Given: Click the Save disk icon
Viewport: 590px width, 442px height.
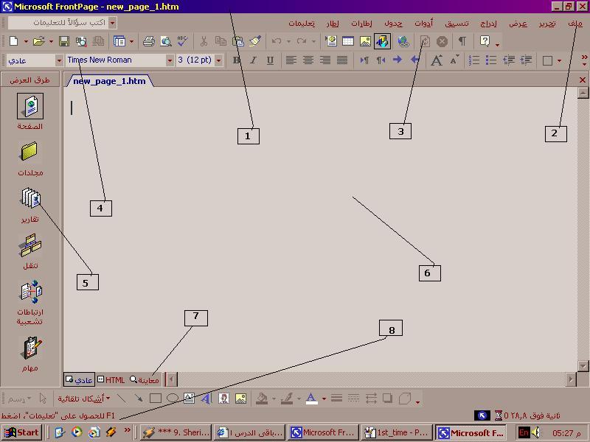Looking at the screenshot, I should pos(64,41).
